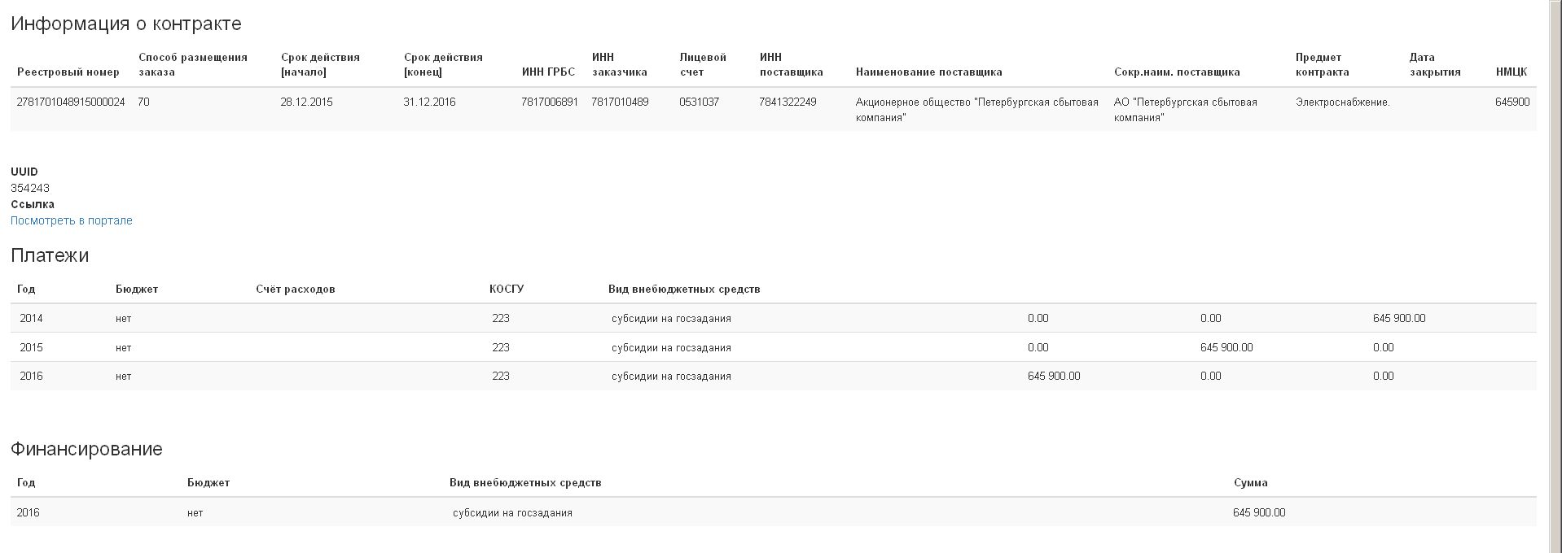The height and width of the screenshot is (553, 1562).
Task: Click 'субсидии на госзадания' in 2015 payment row
Action: pos(671,347)
